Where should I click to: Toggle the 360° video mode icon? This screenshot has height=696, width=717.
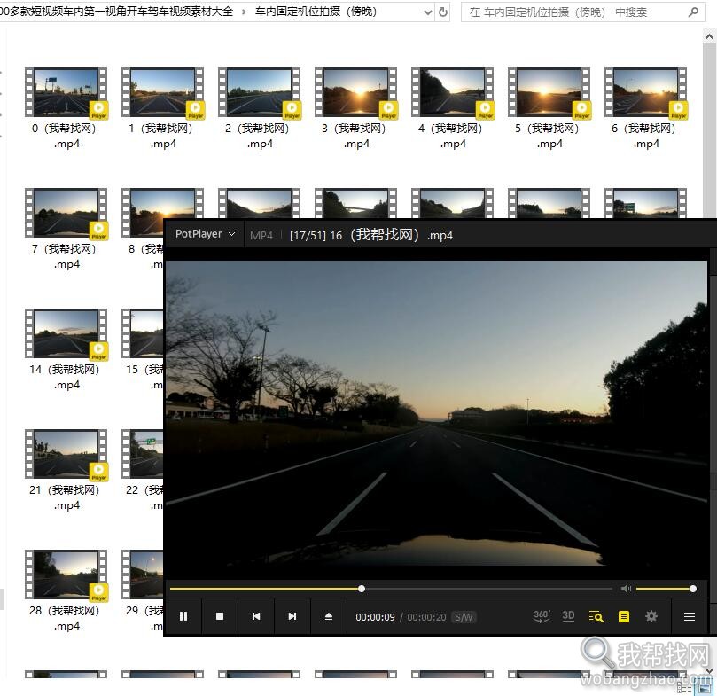542,616
